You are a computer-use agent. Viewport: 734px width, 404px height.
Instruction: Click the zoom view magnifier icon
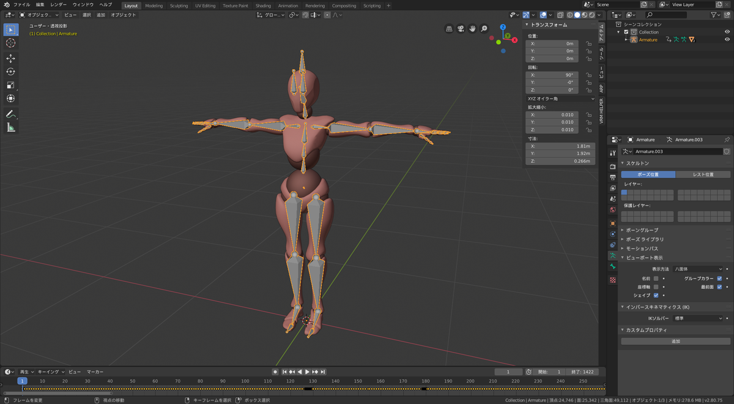[484, 29]
